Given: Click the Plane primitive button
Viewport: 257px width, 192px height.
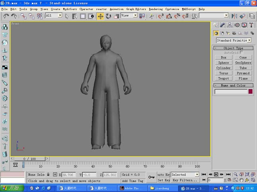Looking at the screenshot, I should point(243,78).
